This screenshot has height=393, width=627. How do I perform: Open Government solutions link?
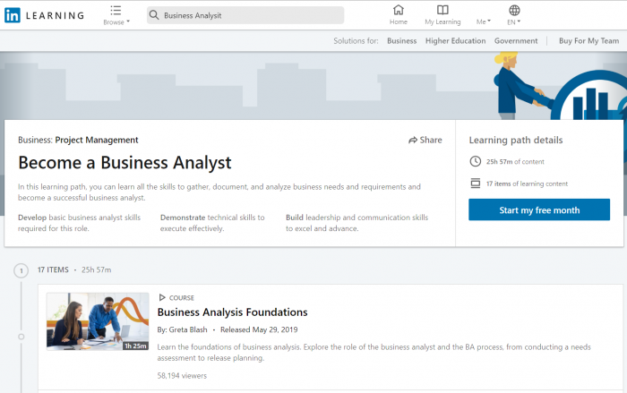coord(516,40)
